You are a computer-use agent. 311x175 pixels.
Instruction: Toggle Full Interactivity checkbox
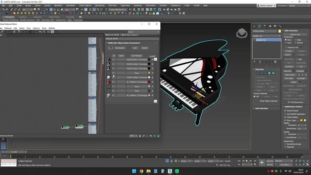coord(289,102)
